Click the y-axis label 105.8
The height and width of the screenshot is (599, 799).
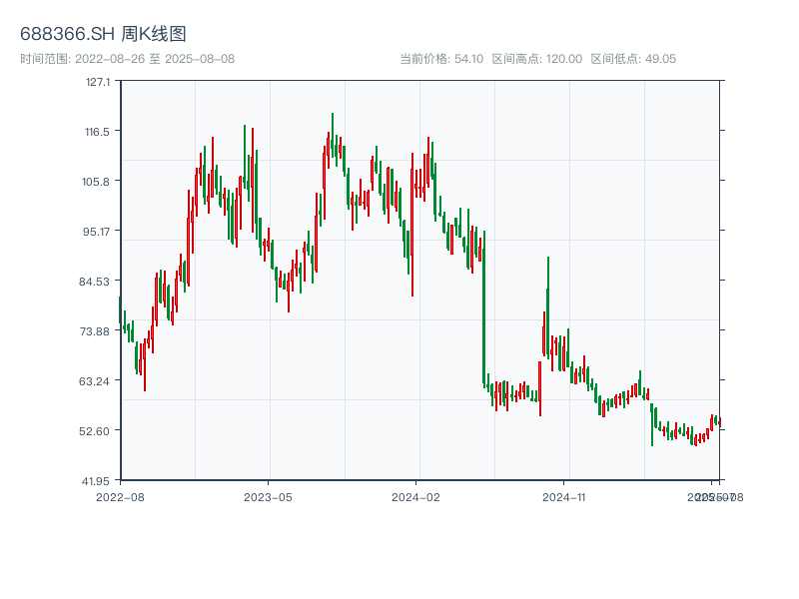pyautogui.click(x=96, y=182)
